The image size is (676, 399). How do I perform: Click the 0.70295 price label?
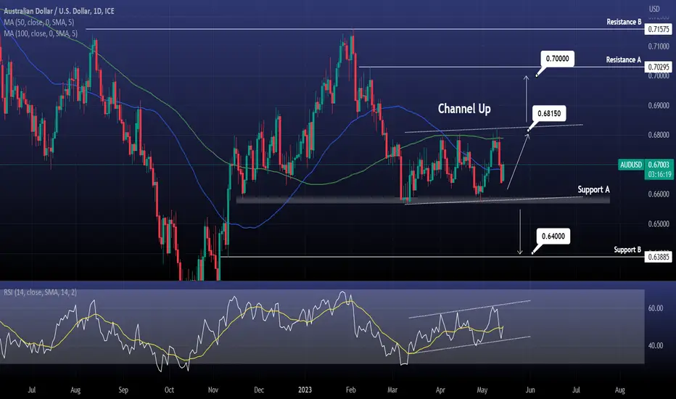(x=659, y=67)
